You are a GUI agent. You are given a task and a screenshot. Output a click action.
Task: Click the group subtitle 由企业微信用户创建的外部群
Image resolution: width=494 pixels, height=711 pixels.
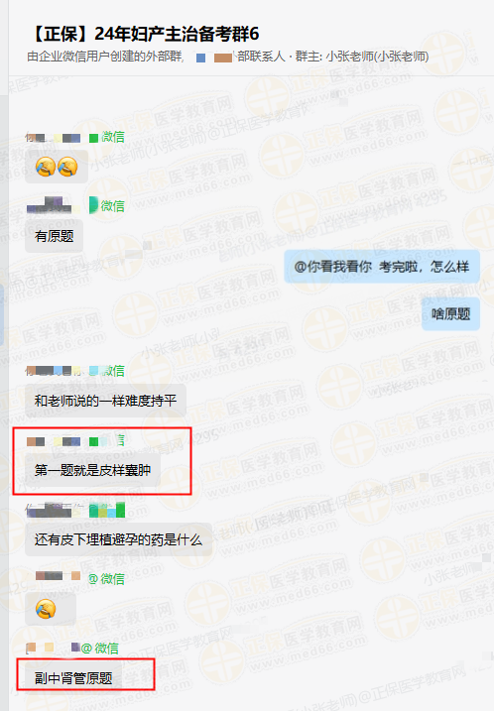coord(104,57)
